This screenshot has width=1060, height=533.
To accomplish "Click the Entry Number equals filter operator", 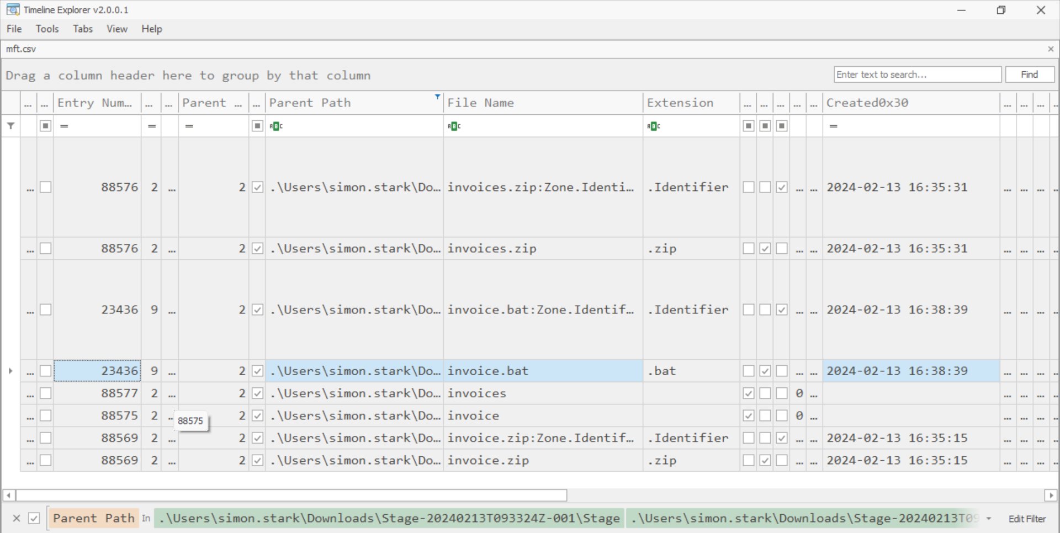I will click(64, 126).
